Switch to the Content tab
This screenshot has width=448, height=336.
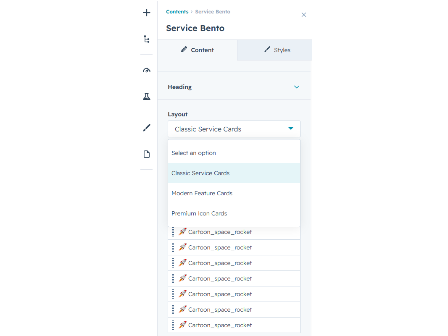pos(197,50)
